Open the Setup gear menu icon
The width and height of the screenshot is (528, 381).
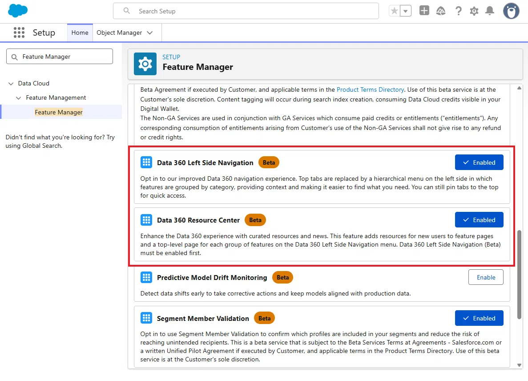point(474,11)
